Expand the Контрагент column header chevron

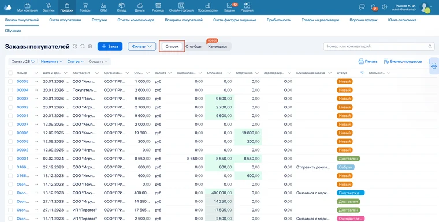[x=97, y=73]
